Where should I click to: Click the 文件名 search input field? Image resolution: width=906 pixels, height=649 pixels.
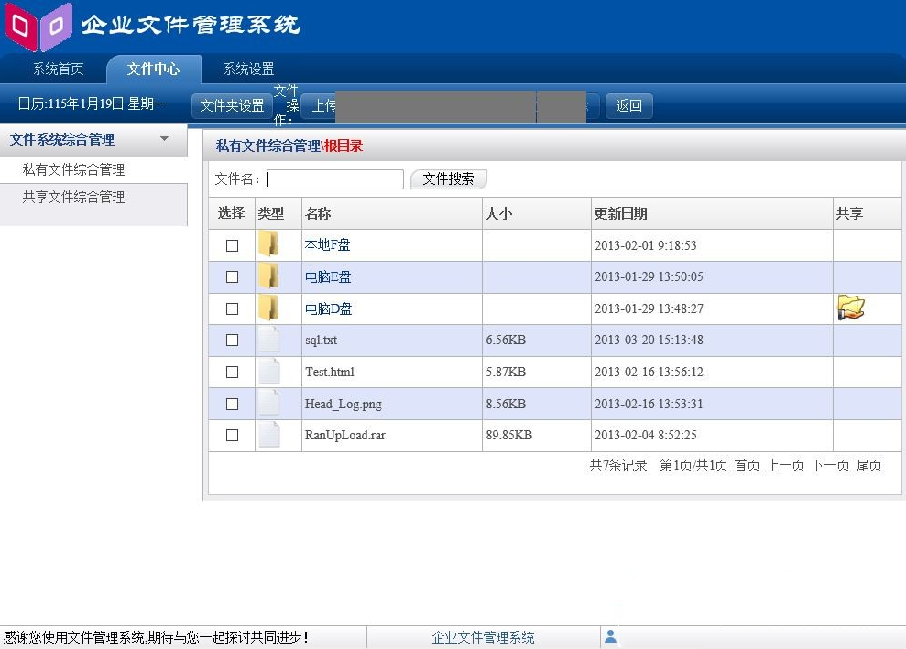point(335,179)
